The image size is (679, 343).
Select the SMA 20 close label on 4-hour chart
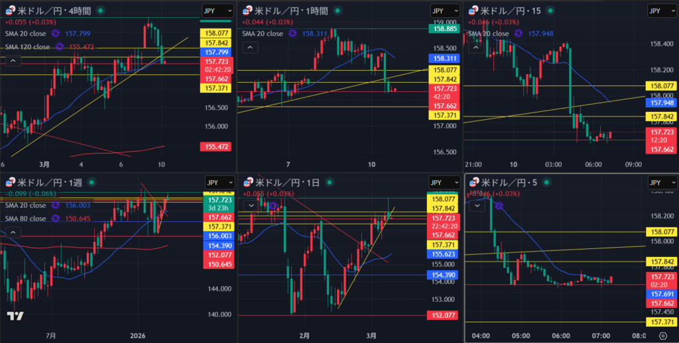click(26, 34)
